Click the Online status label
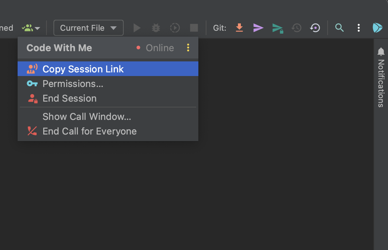Viewport: 388px width, 250px height. pyautogui.click(x=160, y=48)
